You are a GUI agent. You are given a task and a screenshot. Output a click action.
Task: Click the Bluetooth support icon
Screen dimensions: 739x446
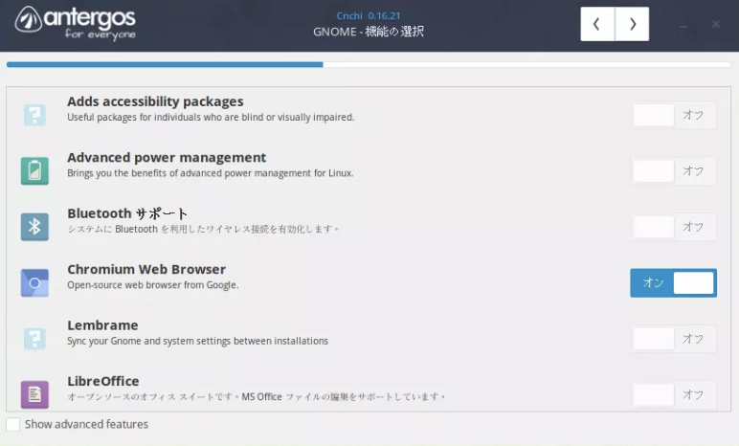[34, 227]
